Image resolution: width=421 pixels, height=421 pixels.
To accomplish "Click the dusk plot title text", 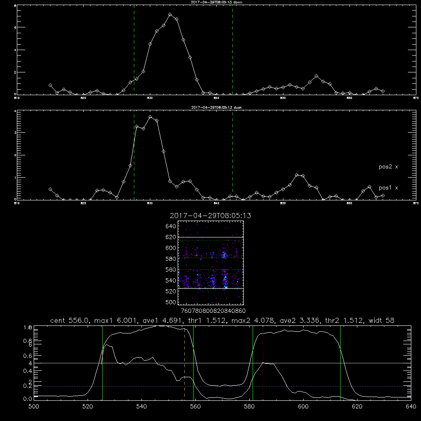I will click(x=216, y=107).
